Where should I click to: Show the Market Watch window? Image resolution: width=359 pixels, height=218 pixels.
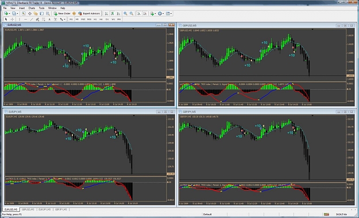click(x=24, y=14)
